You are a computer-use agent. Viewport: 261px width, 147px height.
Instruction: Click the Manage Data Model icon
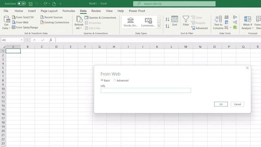click(235, 27)
